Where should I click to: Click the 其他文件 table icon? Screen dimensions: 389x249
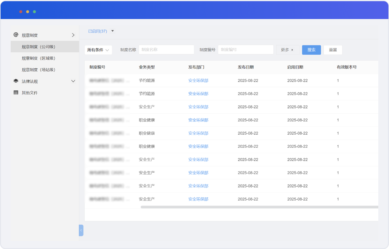[x=16, y=93]
